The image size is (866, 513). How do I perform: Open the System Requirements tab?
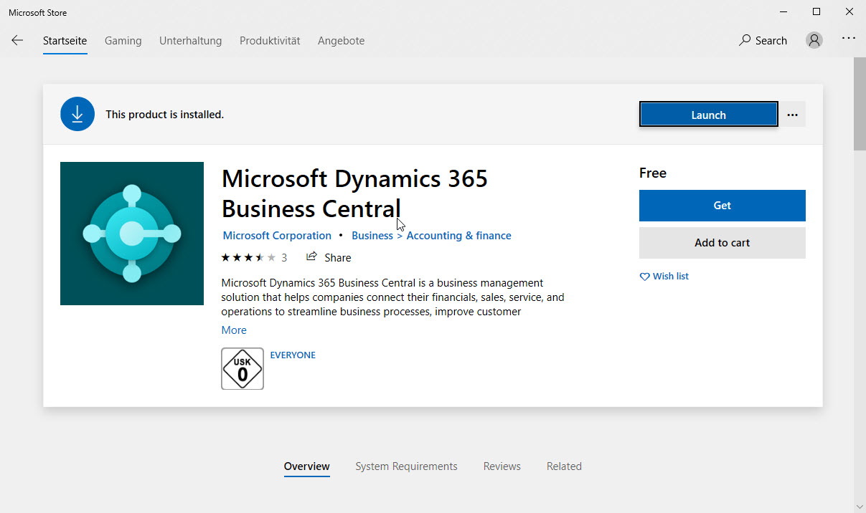406,466
